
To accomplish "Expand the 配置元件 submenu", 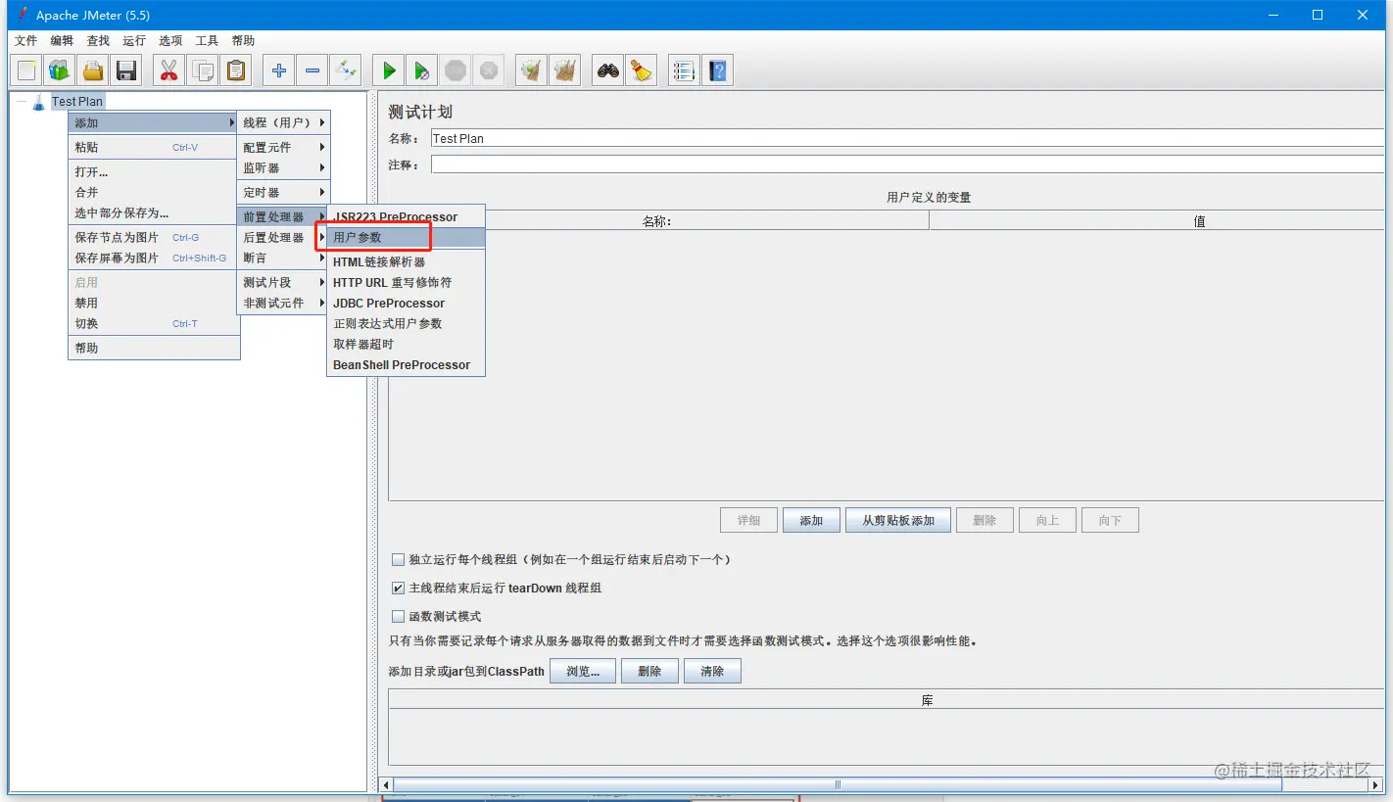I will point(283,147).
